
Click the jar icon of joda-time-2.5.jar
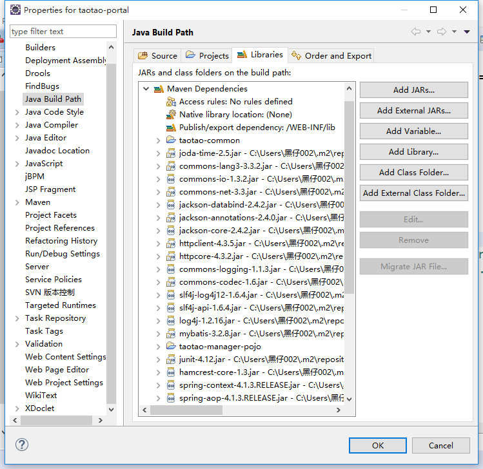[x=171, y=153]
